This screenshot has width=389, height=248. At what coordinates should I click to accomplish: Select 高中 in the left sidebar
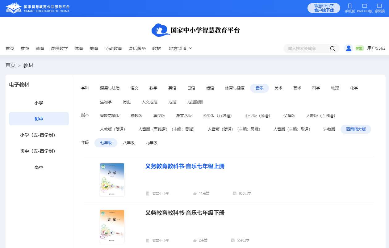(39, 167)
